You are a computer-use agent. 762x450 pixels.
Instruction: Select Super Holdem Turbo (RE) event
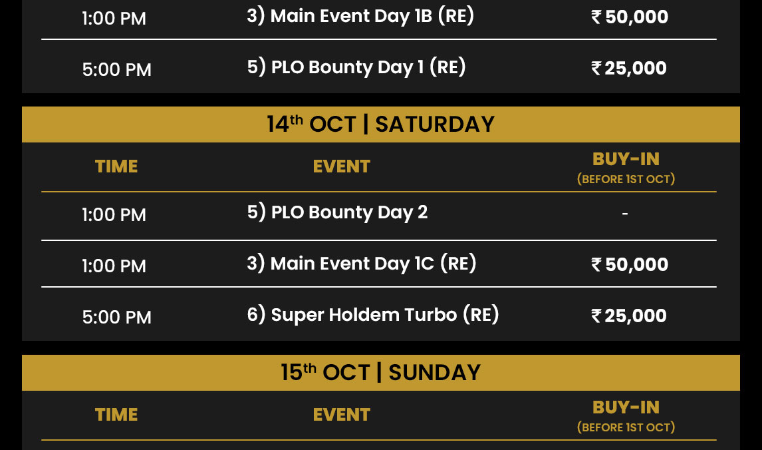[373, 315]
